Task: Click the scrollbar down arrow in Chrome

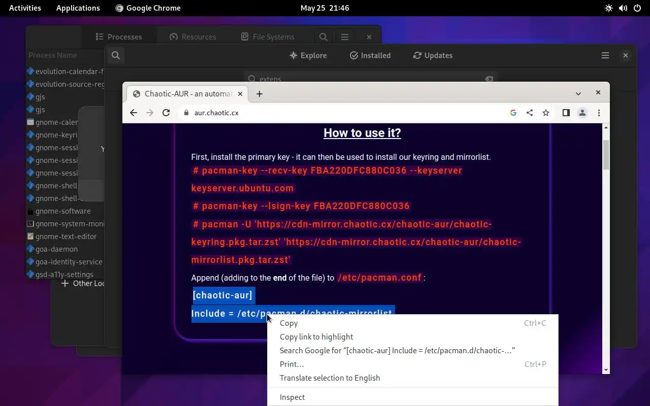Action: tap(605, 370)
